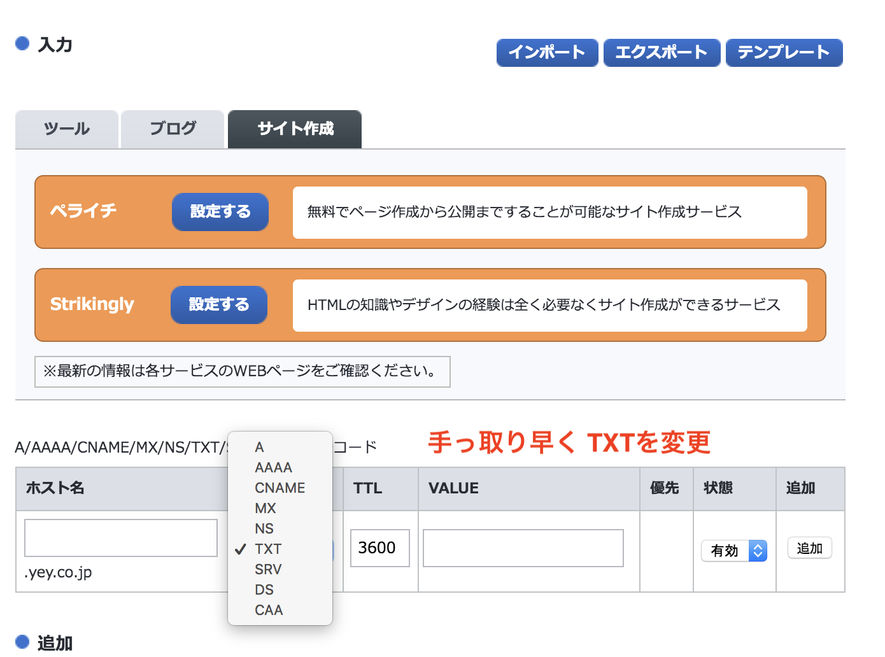Screen dimensions: 885x657
Task: Open the テンプレート button
Action: 784,52
